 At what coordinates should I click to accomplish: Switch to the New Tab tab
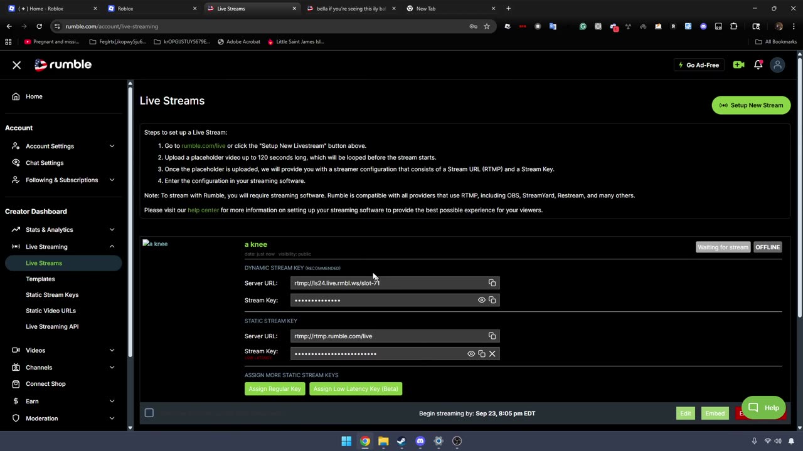pos(450,9)
